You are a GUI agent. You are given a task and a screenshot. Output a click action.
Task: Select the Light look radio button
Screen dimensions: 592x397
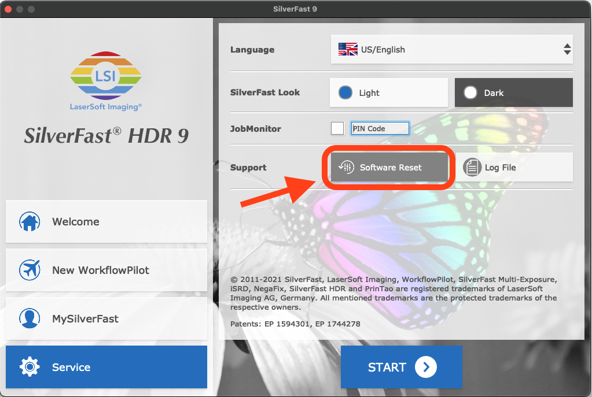point(345,92)
